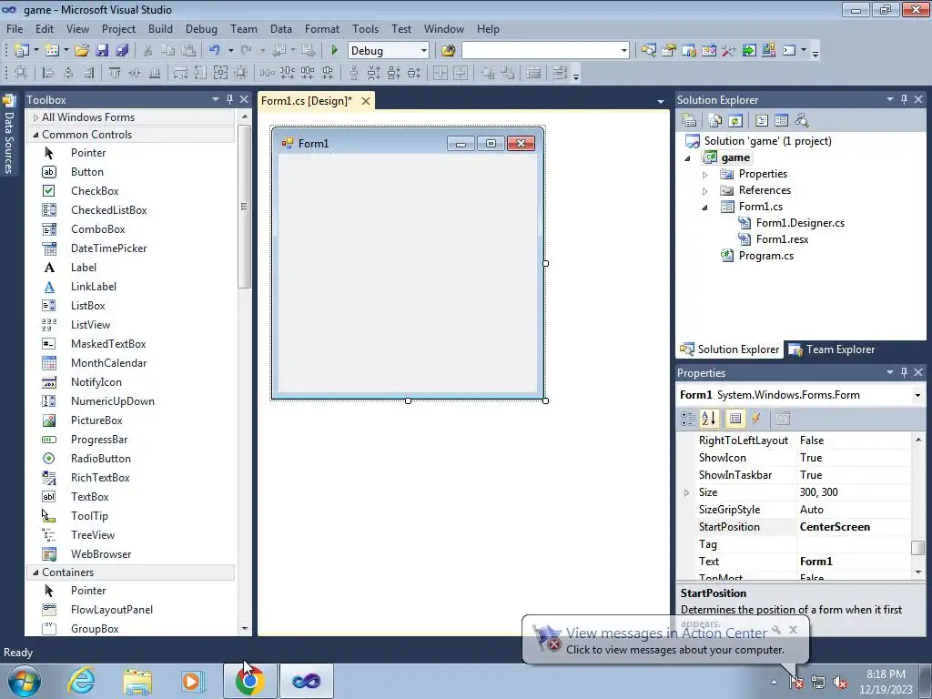932x699 pixels.
Task: Switch to the Team Explorer tab
Action: [x=832, y=349]
